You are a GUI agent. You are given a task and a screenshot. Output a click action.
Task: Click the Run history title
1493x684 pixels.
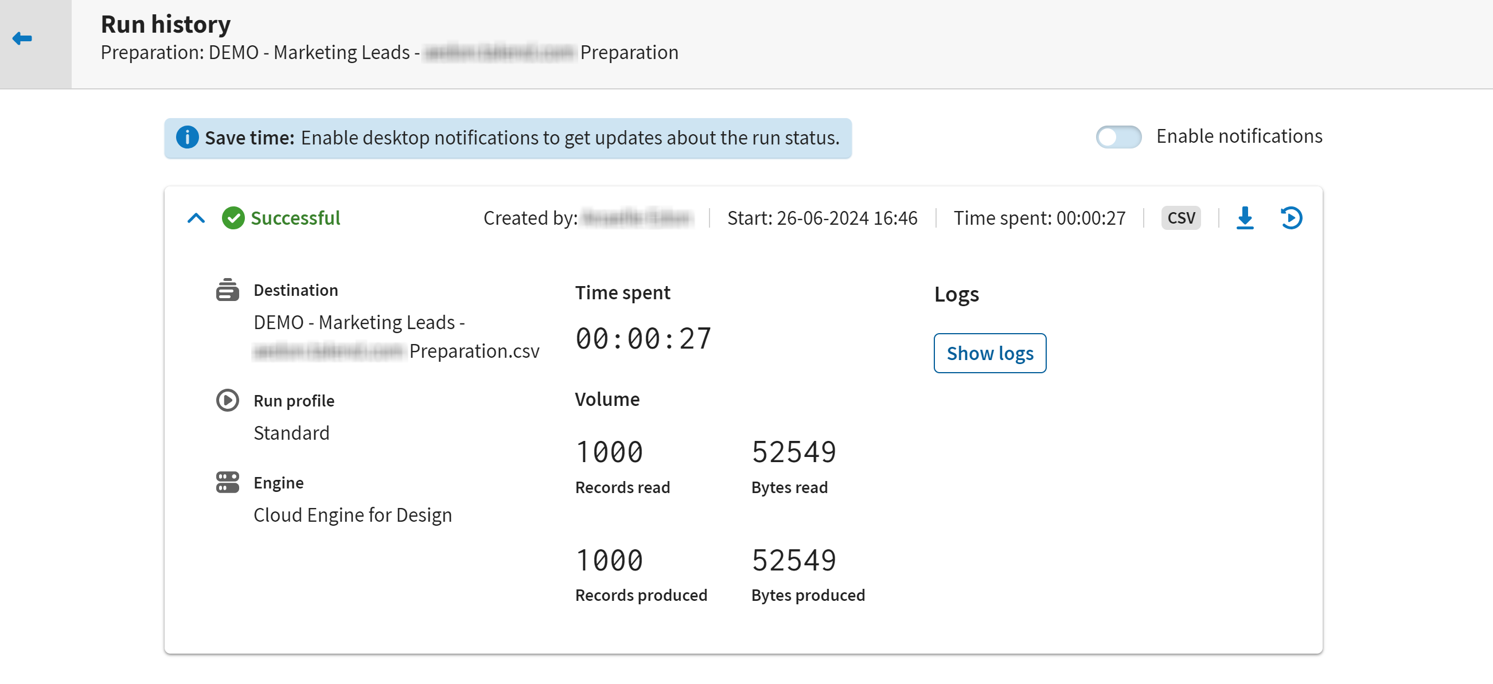[166, 24]
